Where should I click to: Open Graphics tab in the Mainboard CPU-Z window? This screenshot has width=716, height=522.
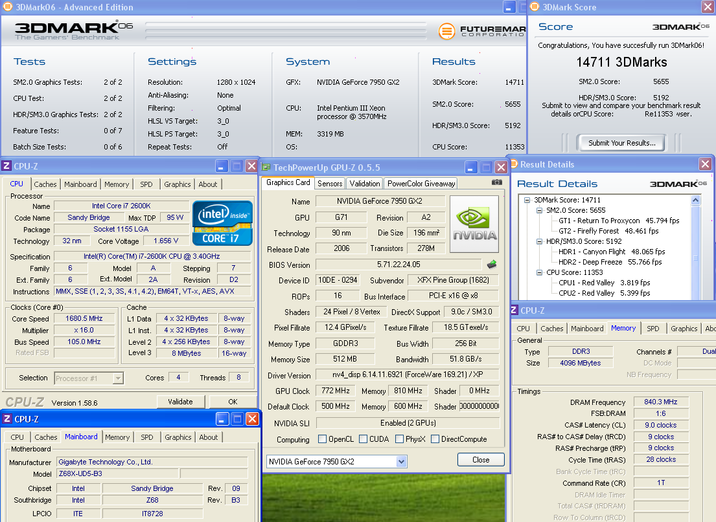178,437
